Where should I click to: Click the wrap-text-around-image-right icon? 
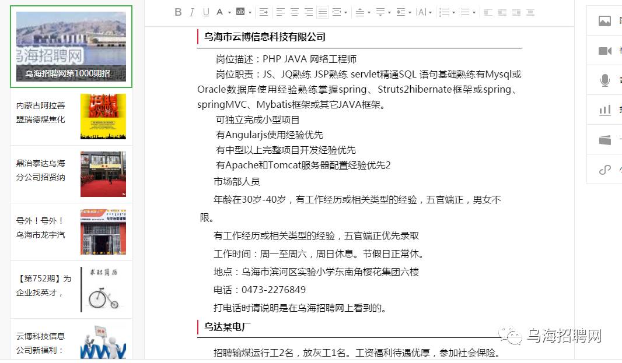pos(516,12)
